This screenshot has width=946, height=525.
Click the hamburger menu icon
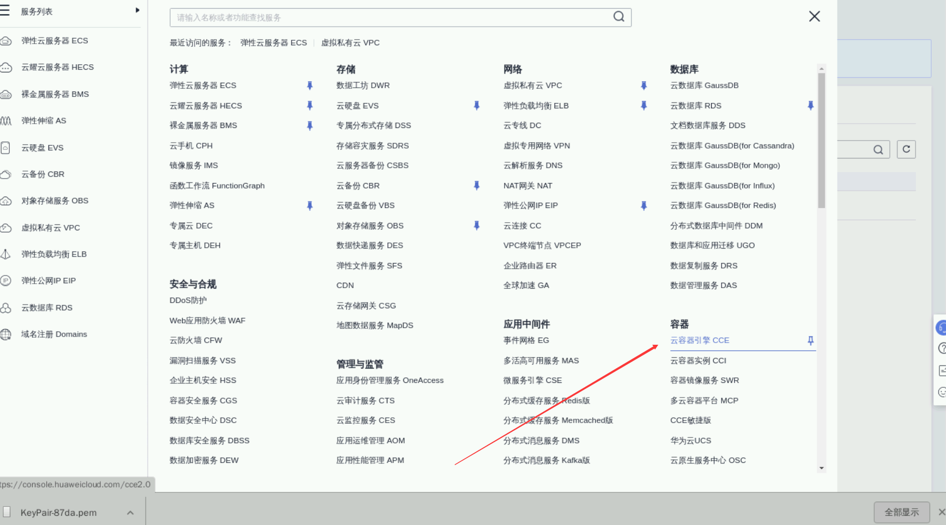coord(5,10)
